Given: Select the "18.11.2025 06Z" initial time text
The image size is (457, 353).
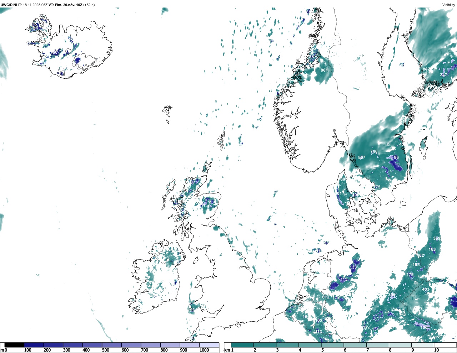Looking at the screenshot, I should [x=35, y=5].
